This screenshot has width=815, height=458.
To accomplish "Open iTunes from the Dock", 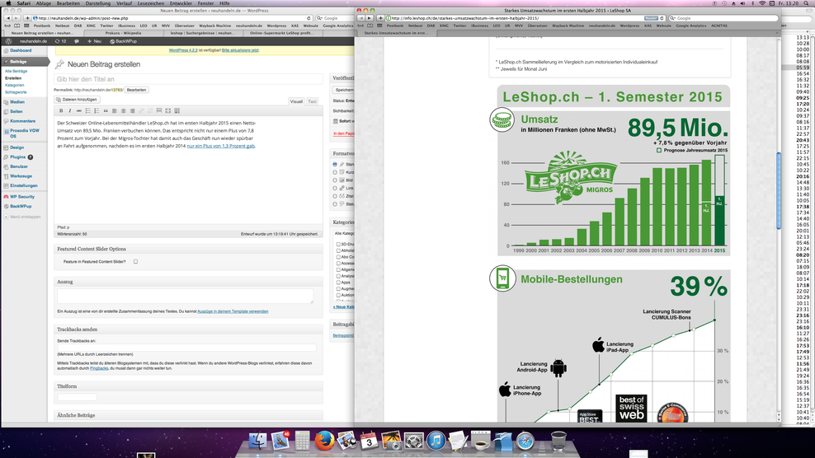I will pyautogui.click(x=436, y=441).
